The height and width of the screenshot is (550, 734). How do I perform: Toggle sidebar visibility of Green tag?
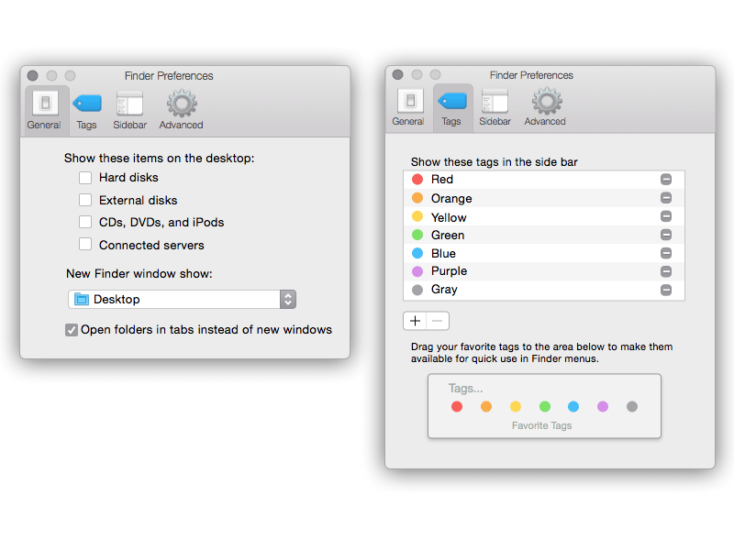tap(666, 235)
